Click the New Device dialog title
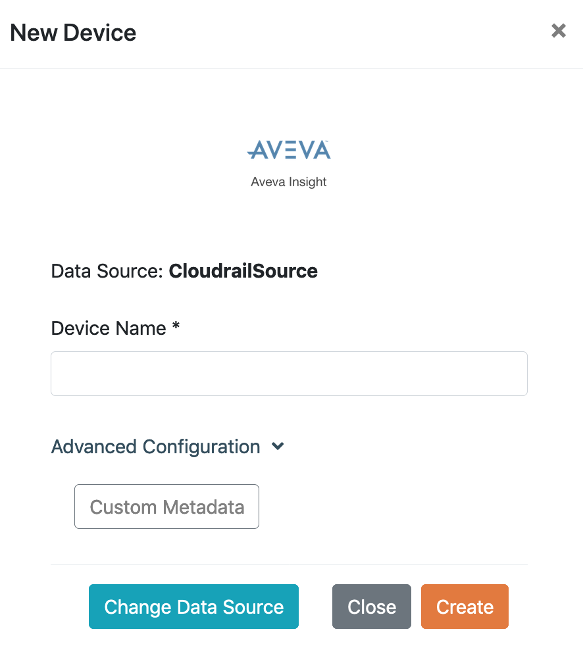The height and width of the screenshot is (646, 583). [x=73, y=32]
